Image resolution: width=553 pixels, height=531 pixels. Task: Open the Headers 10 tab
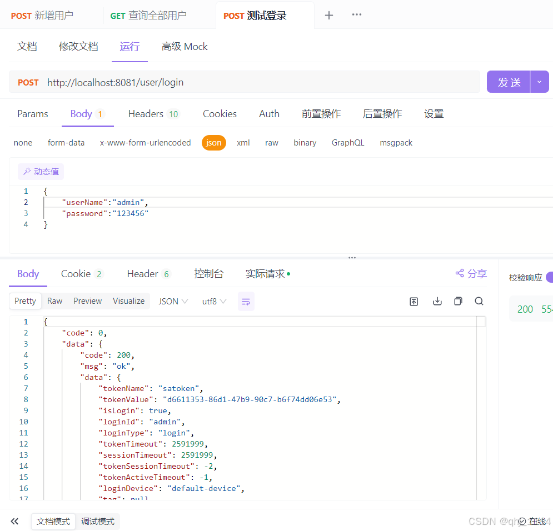click(x=153, y=114)
